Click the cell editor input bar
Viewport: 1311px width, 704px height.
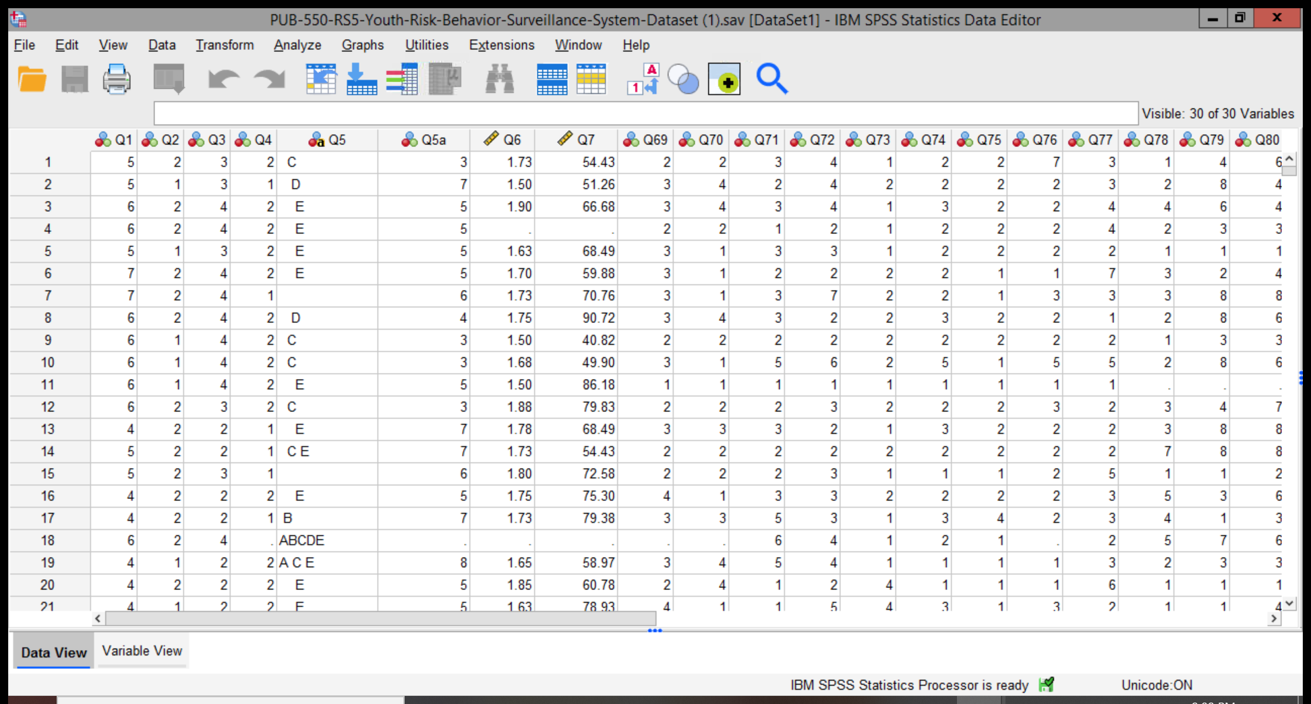[645, 113]
